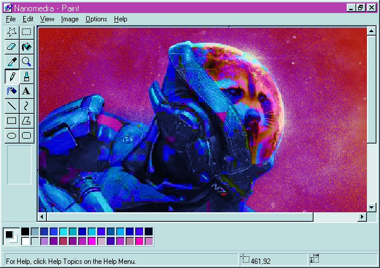Click the "For Help, click Help Topics" status text

point(71,261)
